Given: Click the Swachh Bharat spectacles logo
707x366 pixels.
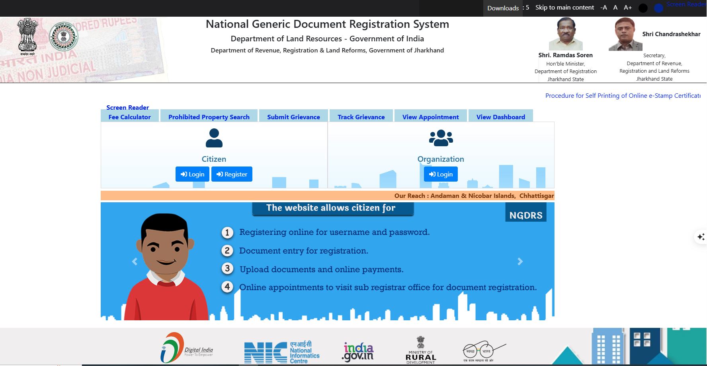Looking at the screenshot, I should [483, 351].
